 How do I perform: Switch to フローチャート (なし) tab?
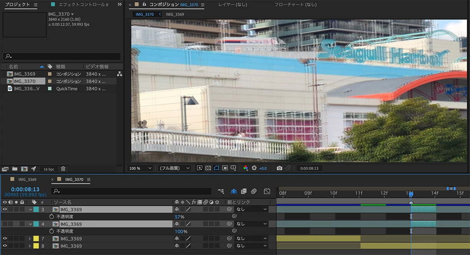point(296,5)
